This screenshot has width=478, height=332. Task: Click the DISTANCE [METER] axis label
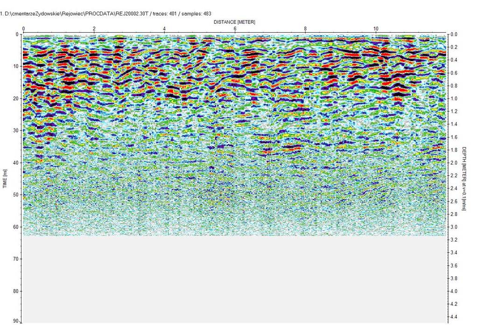(x=234, y=22)
